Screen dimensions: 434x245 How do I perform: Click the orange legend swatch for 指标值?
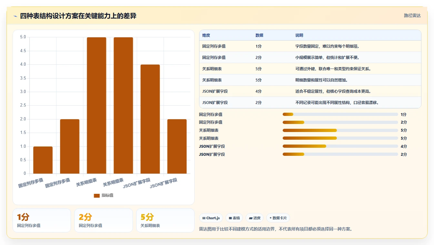96,195
